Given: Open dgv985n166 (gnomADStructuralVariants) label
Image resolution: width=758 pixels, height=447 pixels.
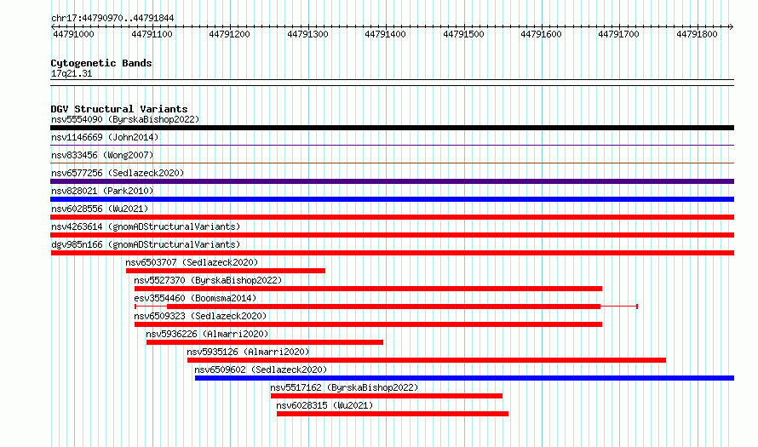Looking at the screenshot, I should pyautogui.click(x=146, y=244).
